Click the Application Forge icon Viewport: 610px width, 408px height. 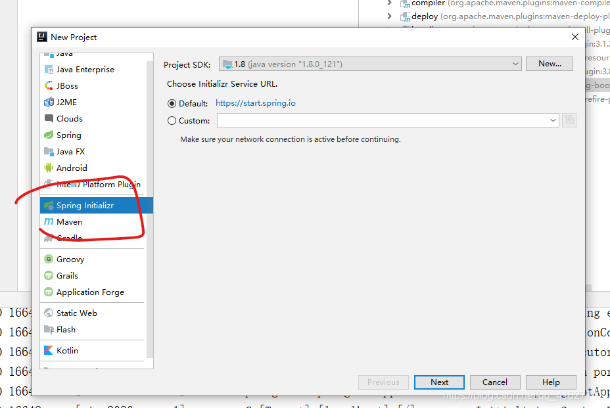coord(49,292)
